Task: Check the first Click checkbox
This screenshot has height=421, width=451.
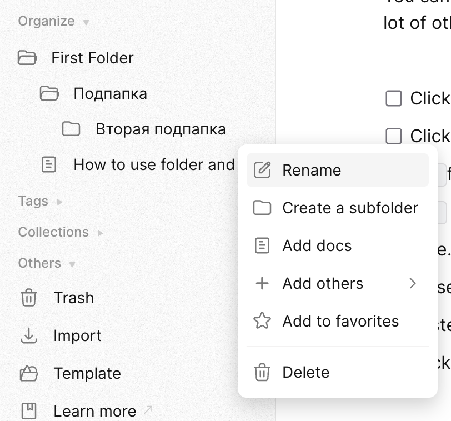Action: point(393,98)
